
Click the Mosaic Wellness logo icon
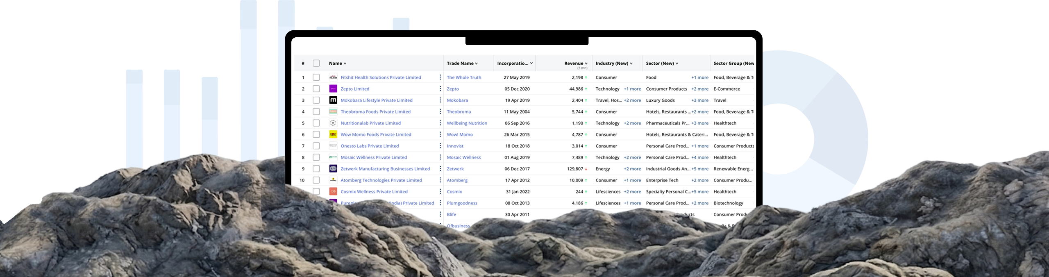(x=333, y=157)
